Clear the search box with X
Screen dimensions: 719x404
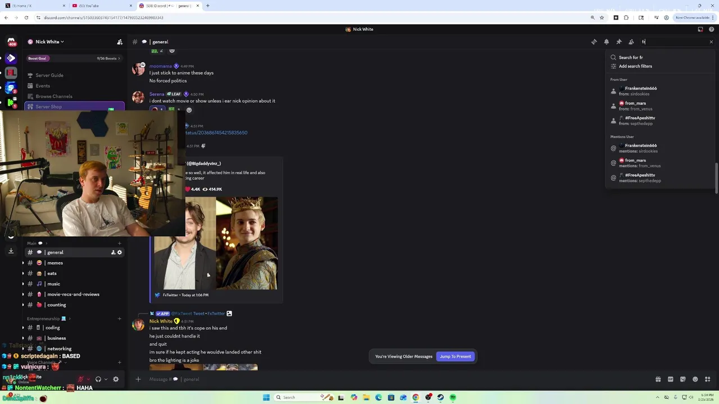tap(711, 42)
